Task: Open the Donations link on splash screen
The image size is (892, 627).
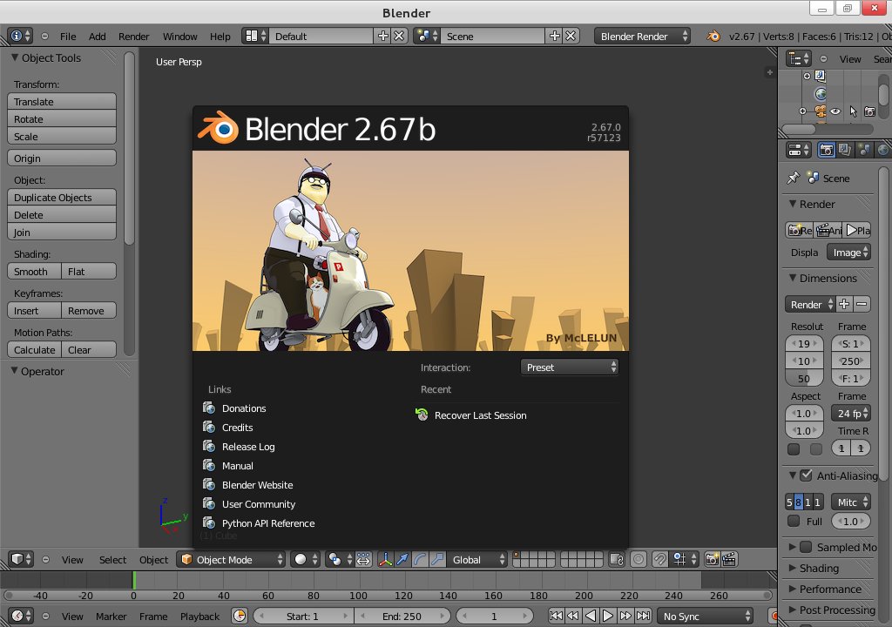Action: click(x=243, y=408)
